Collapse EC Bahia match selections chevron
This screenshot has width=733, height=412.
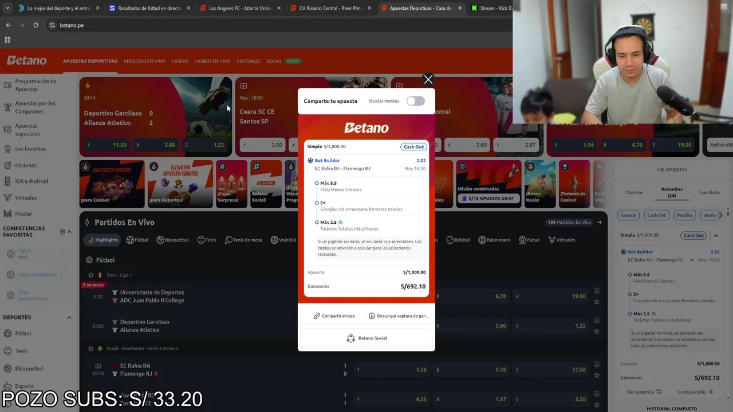(692, 260)
